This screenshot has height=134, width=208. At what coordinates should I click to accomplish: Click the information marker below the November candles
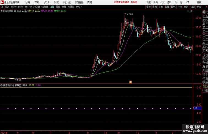click(x=130, y=82)
